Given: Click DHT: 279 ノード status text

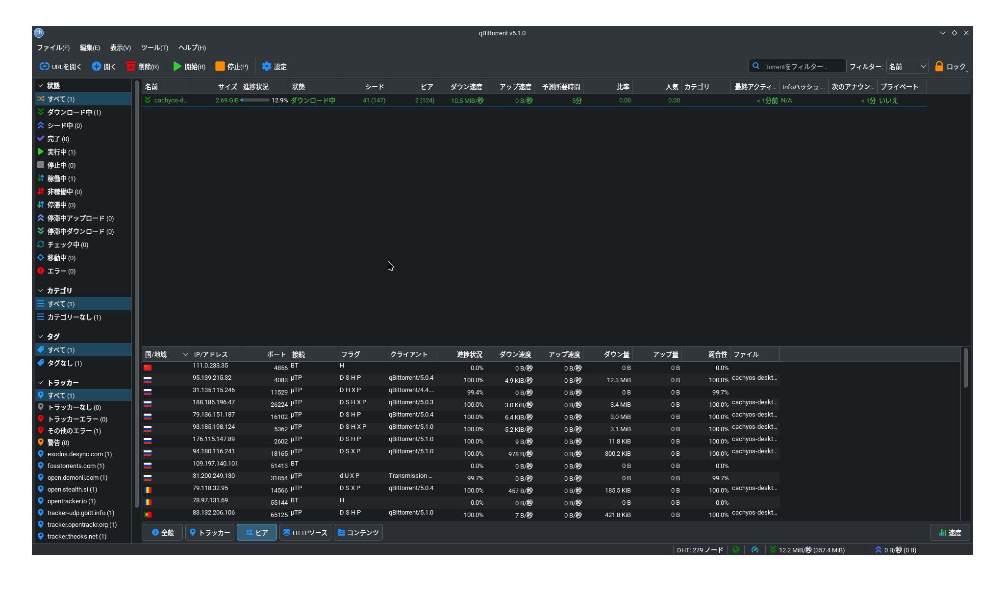Looking at the screenshot, I should [700, 550].
